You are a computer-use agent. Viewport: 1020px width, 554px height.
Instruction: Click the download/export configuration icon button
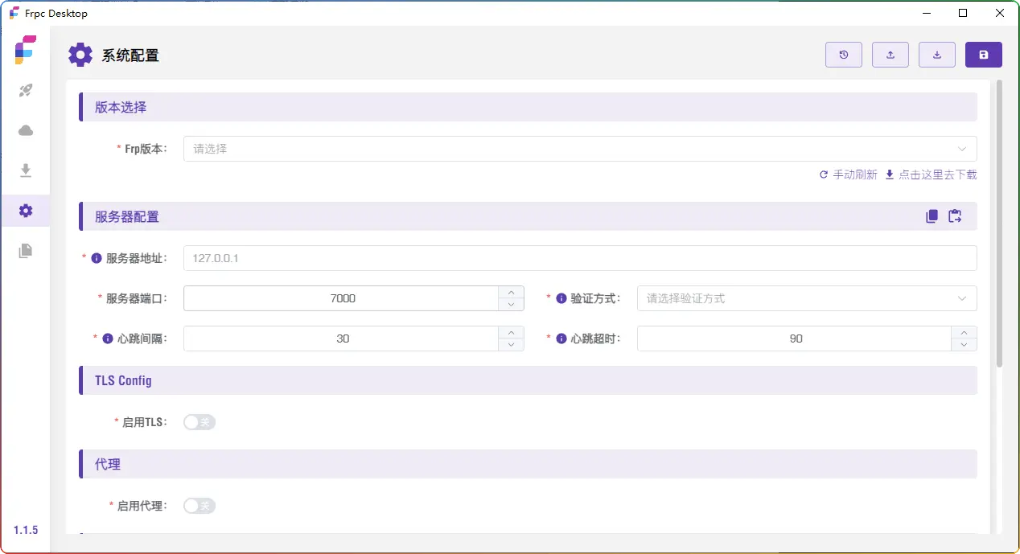[x=937, y=55]
